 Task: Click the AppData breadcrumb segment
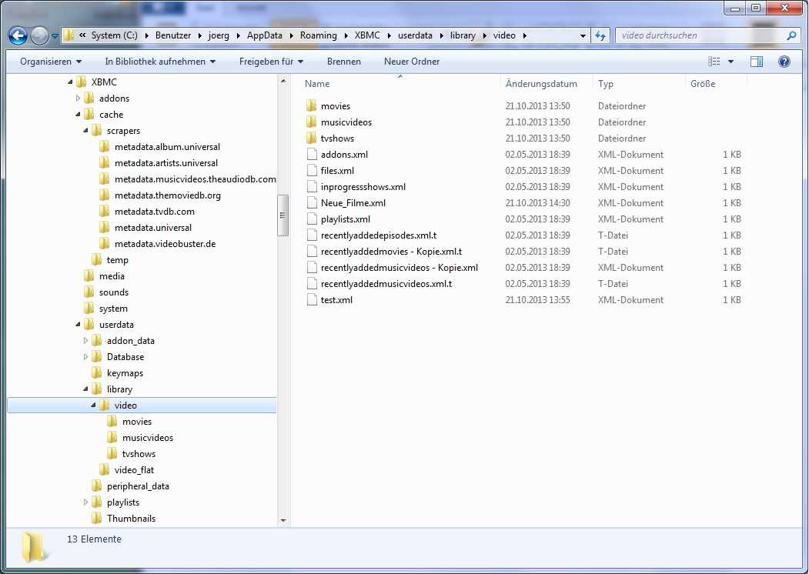coord(265,35)
